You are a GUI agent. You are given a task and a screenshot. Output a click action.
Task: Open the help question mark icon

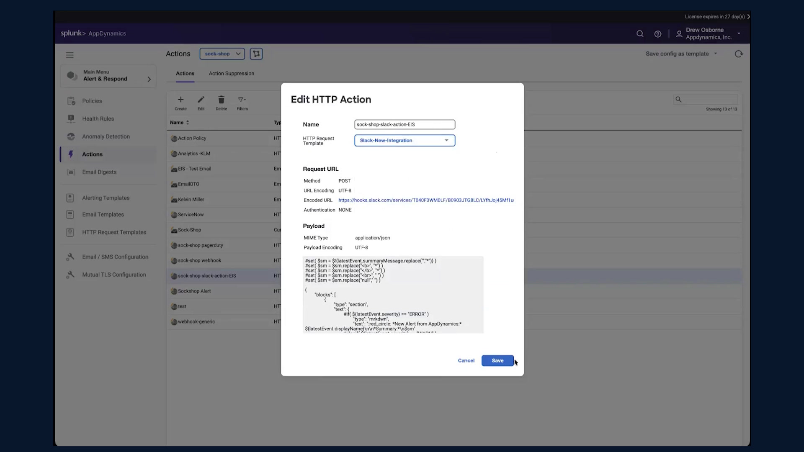658,34
